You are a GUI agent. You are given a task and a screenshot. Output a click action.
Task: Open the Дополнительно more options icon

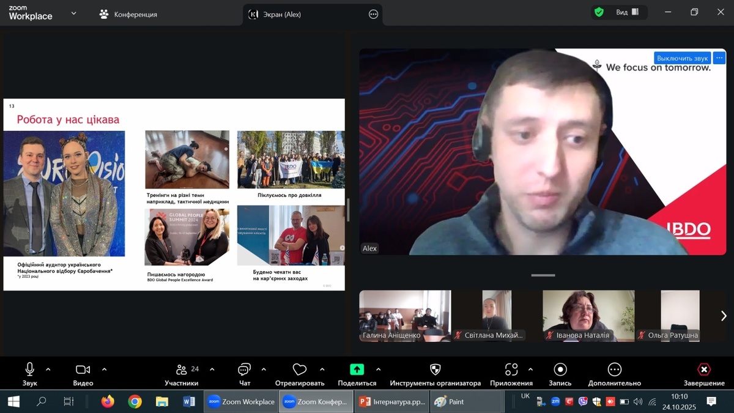[x=614, y=370]
